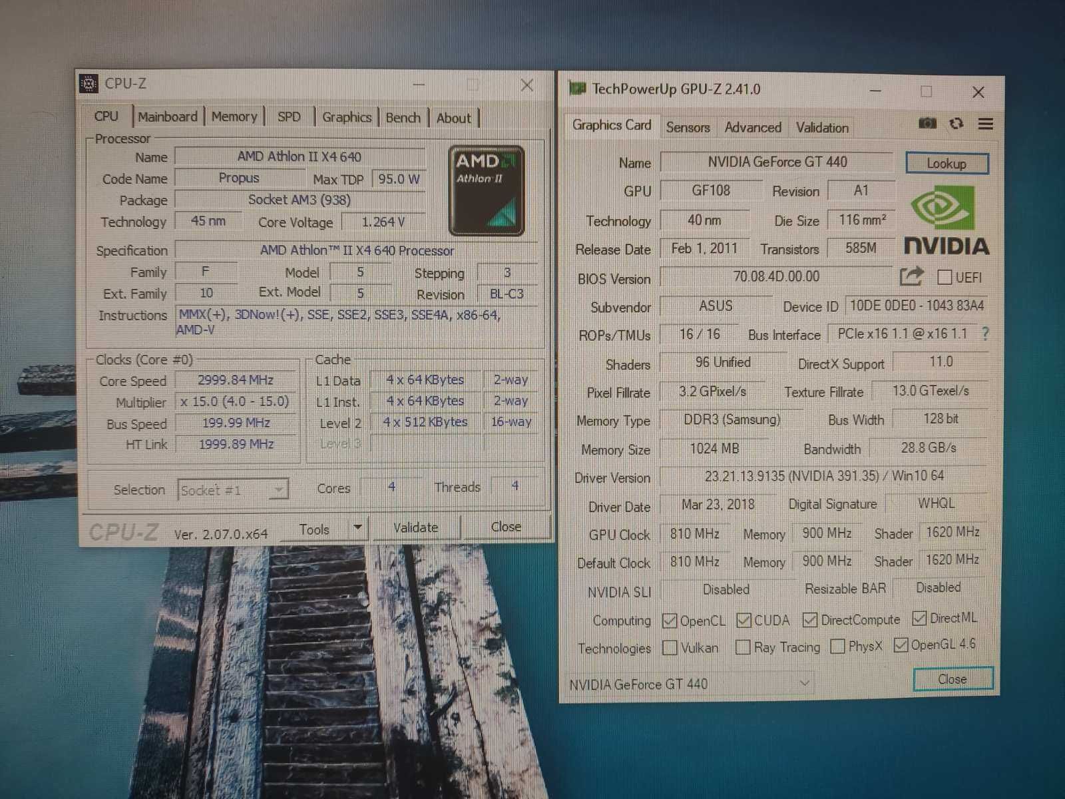Screen dimensions: 1065x799
Task: Select the Graphics Card tab
Action: click(612, 125)
